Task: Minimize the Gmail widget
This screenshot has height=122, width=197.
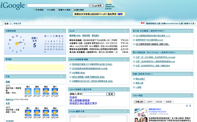Action: [125, 31]
